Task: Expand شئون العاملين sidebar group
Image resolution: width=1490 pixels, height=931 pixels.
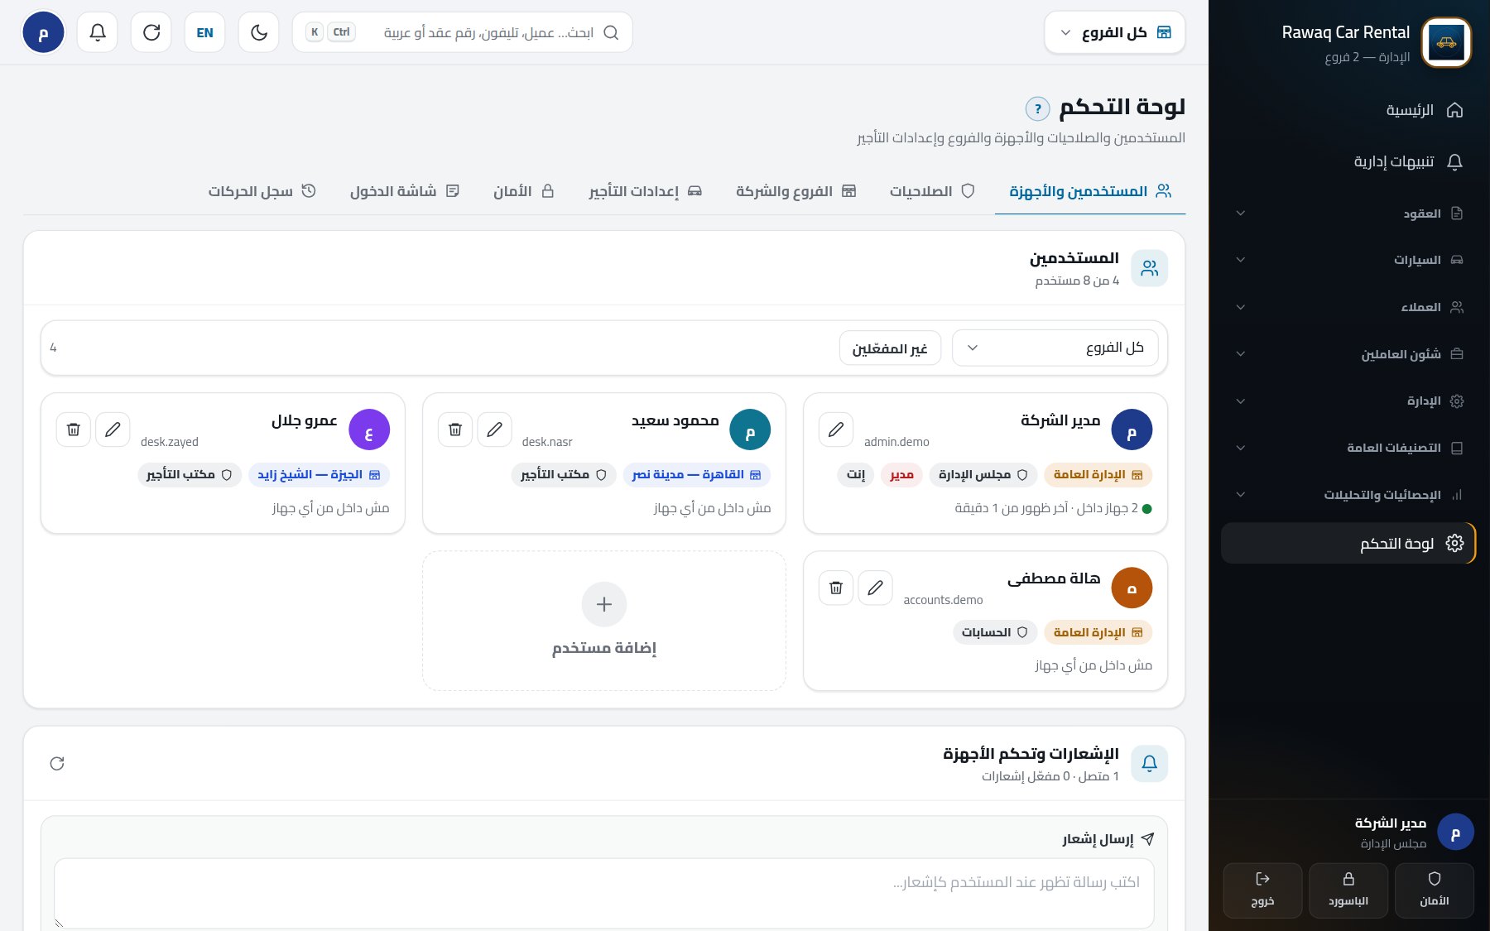Action: [x=1349, y=354]
